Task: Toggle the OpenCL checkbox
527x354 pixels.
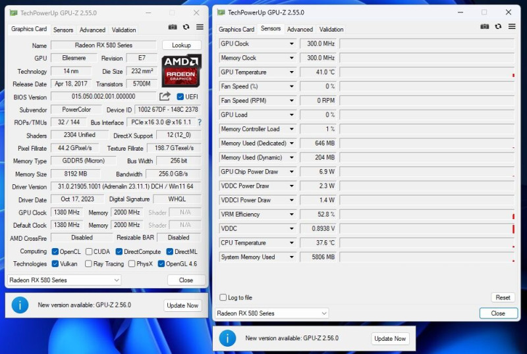Action: [x=55, y=251]
